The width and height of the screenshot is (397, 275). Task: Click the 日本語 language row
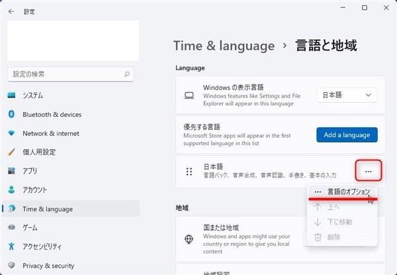281,172
